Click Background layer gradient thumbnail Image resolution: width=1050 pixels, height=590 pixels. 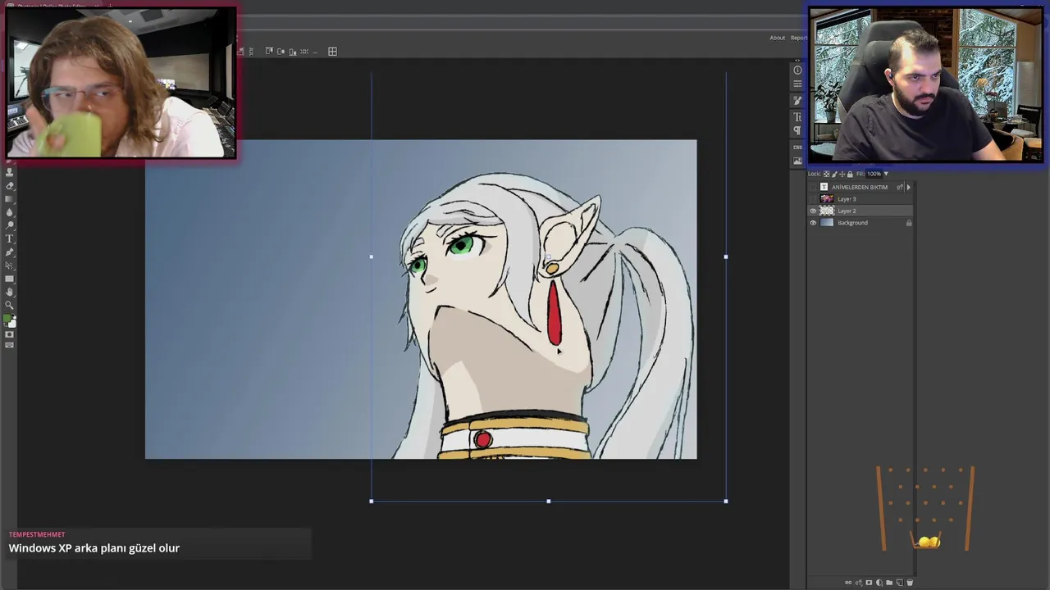click(827, 223)
